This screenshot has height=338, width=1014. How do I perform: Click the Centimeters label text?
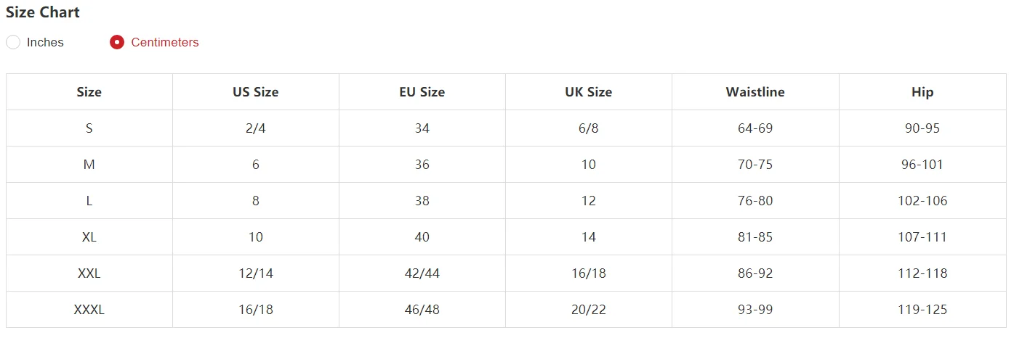click(164, 42)
